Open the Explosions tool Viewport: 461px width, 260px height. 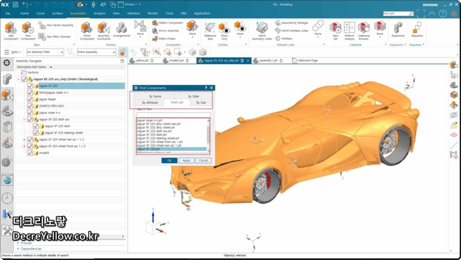click(x=398, y=29)
